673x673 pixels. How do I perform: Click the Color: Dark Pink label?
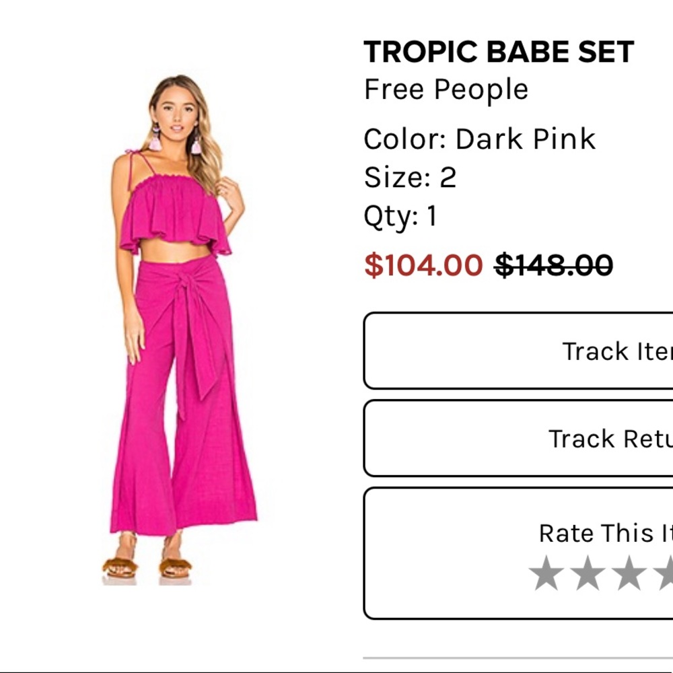pos(479,139)
